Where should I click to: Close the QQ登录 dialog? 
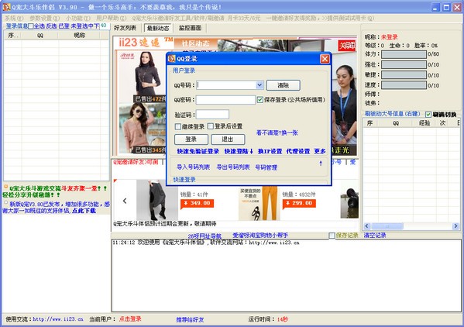coord(325,59)
